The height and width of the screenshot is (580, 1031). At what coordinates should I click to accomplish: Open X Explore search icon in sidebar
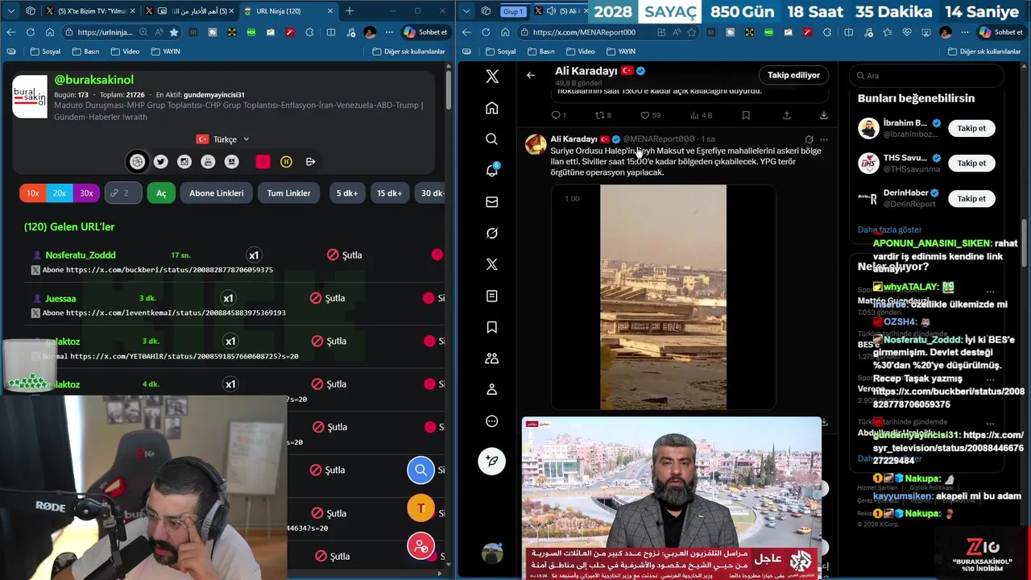[492, 139]
